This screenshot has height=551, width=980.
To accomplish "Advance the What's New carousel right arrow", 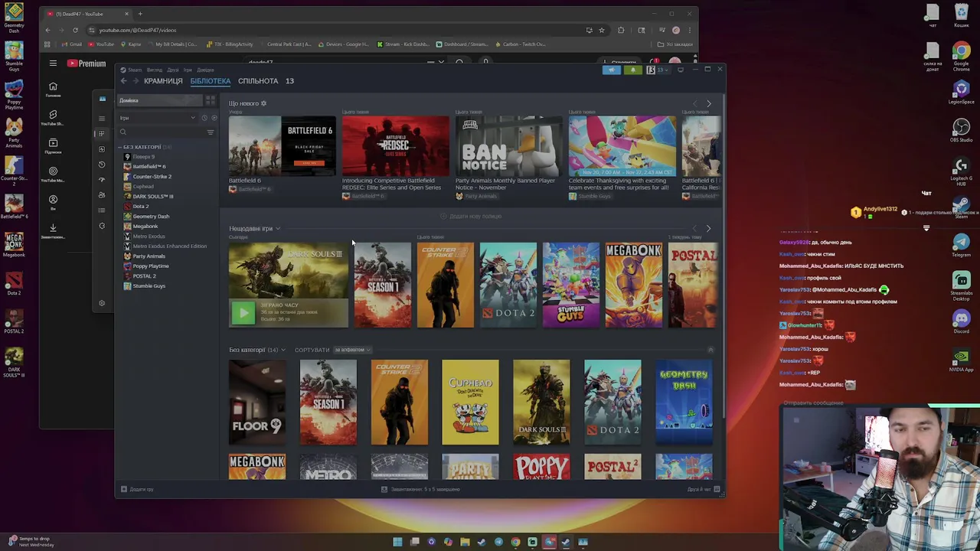I will tap(708, 103).
